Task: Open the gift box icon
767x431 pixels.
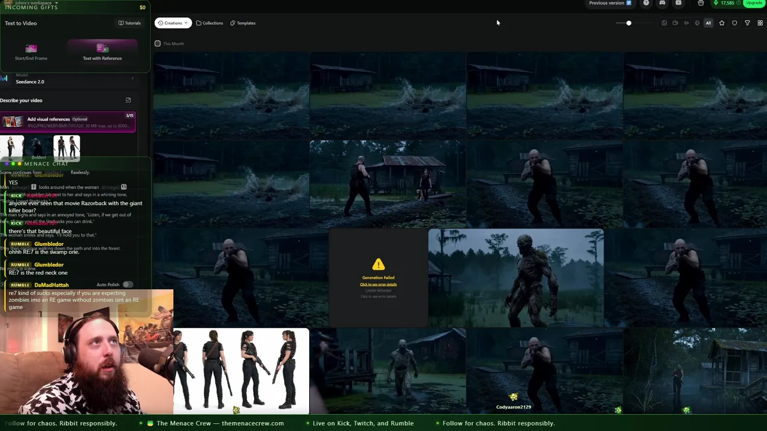Action: click(700, 3)
